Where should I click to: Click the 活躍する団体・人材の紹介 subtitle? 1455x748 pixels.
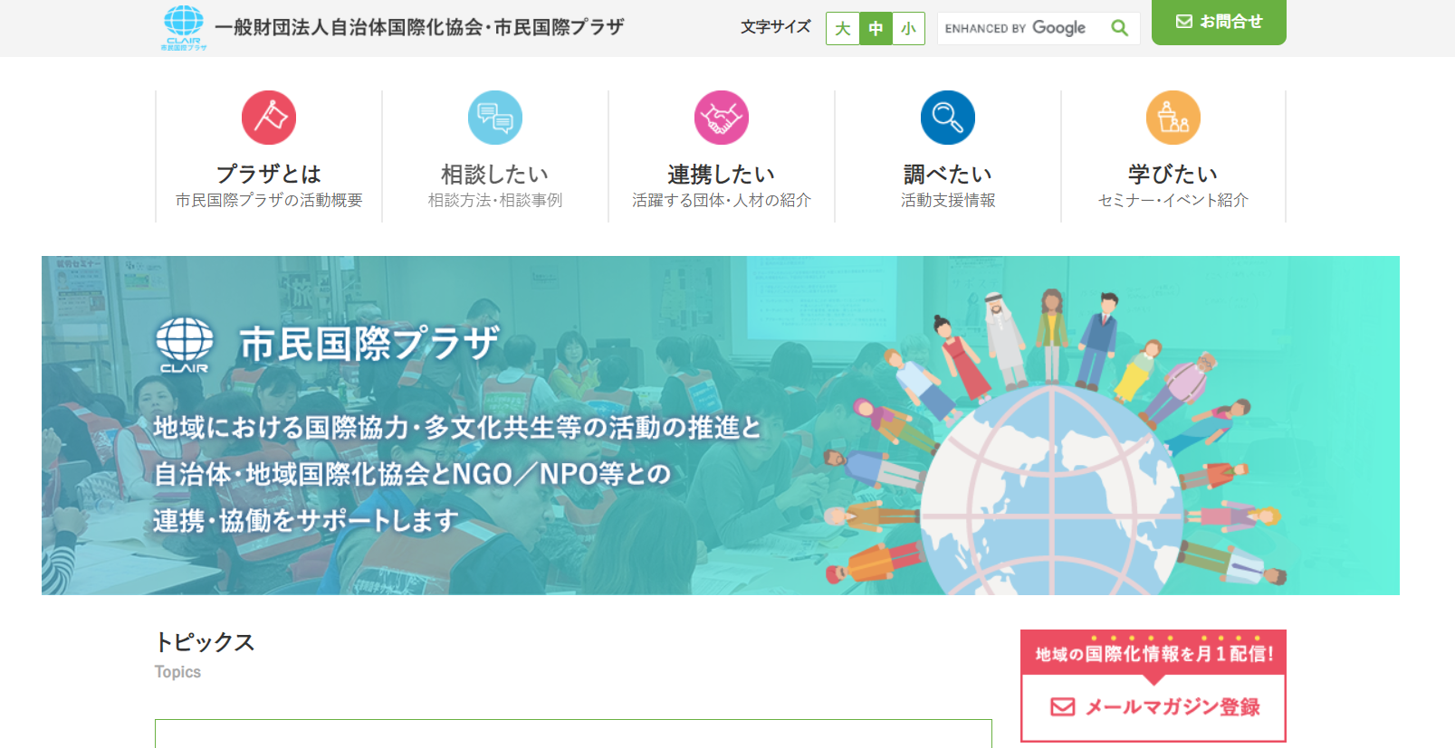[x=722, y=200]
